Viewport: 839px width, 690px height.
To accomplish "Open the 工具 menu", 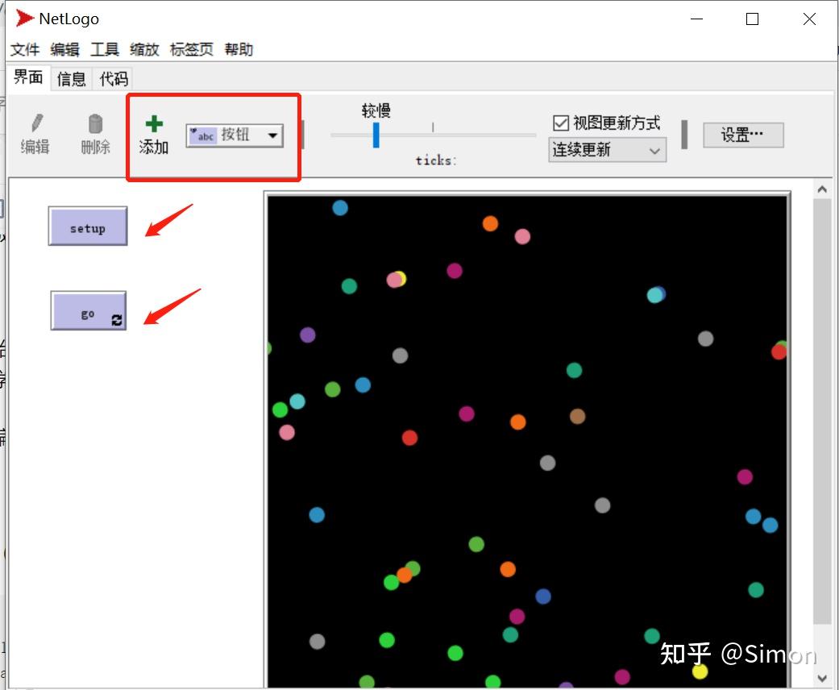I will [106, 49].
